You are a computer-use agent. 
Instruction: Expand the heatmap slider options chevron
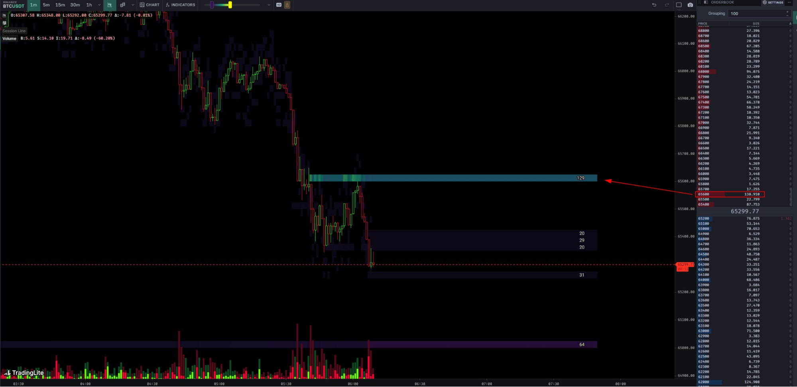coord(269,5)
